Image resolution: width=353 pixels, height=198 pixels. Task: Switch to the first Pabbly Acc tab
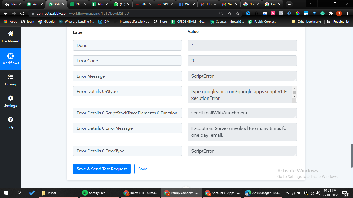point(35,4)
